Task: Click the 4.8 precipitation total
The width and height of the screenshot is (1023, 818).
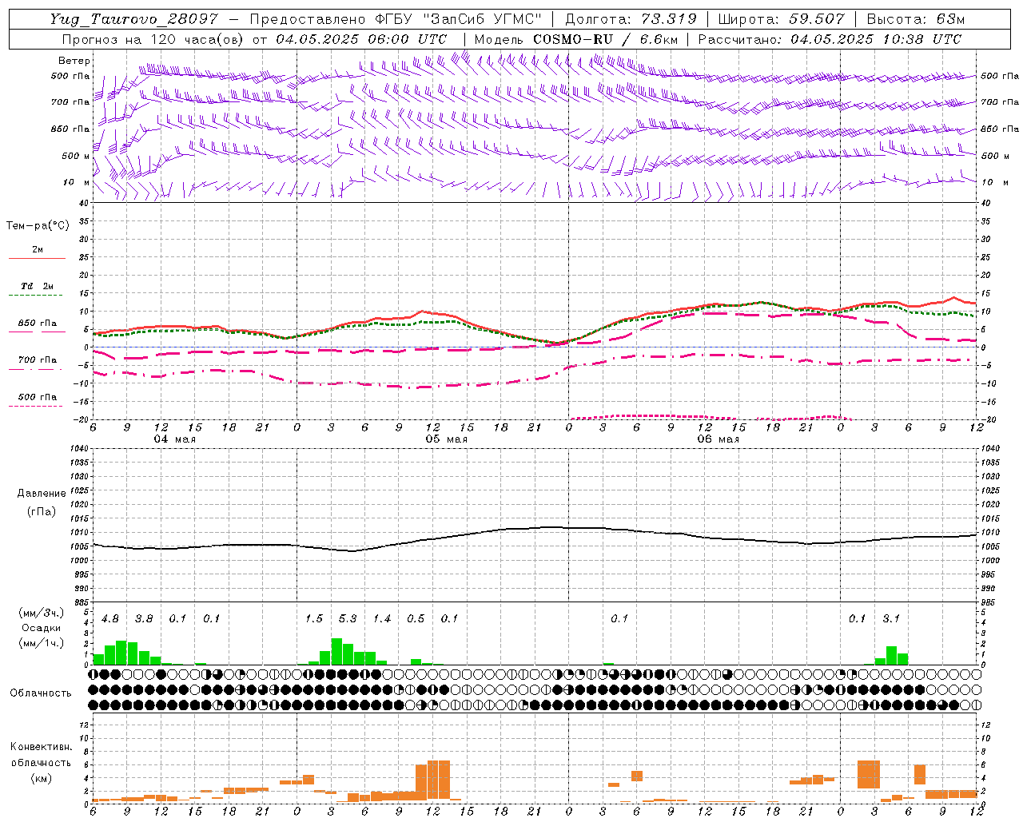Action: tap(110, 618)
